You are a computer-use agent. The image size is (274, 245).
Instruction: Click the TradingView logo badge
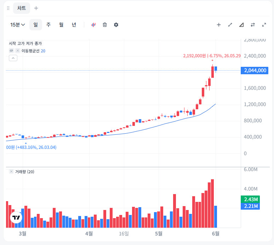coord(16,217)
